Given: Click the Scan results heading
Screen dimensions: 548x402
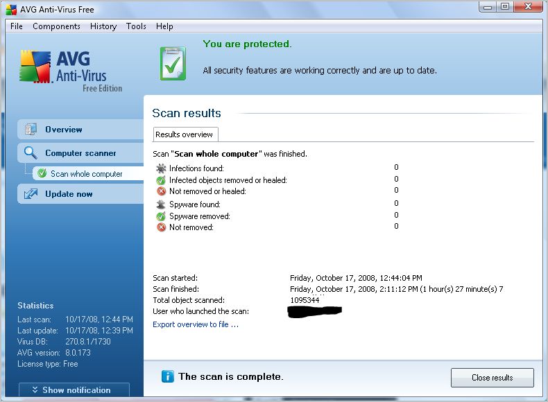Looking at the screenshot, I should tap(187, 113).
